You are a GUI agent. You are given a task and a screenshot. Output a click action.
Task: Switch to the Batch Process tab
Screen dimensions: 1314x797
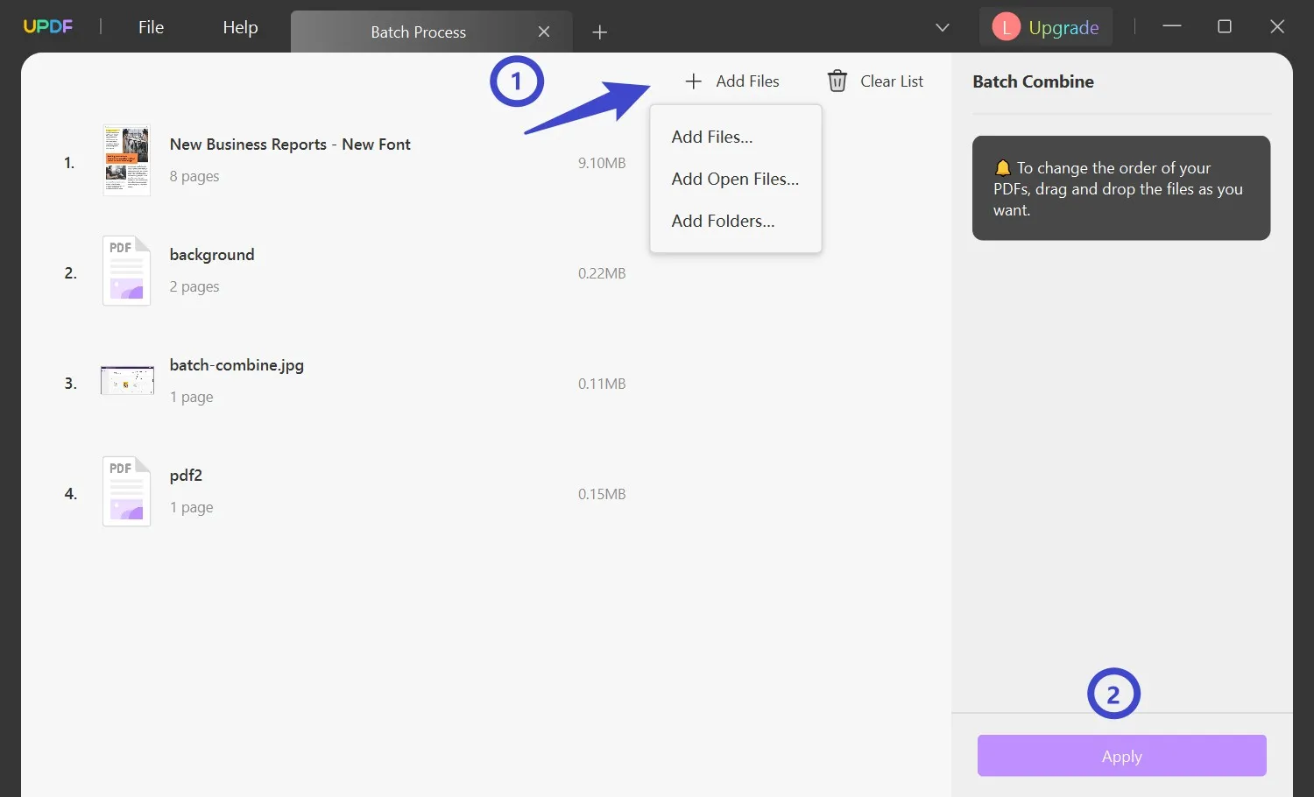[x=418, y=32]
